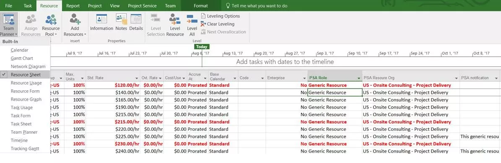Select Resource Form view
The image size is (501, 163).
[25, 91]
